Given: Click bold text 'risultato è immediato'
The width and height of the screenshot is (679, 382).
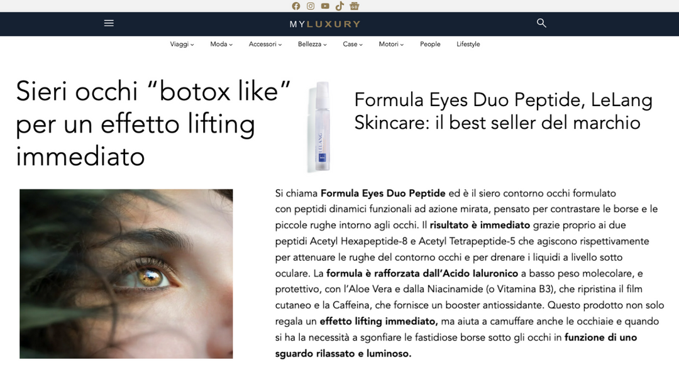Looking at the screenshot, I should (x=480, y=226).
